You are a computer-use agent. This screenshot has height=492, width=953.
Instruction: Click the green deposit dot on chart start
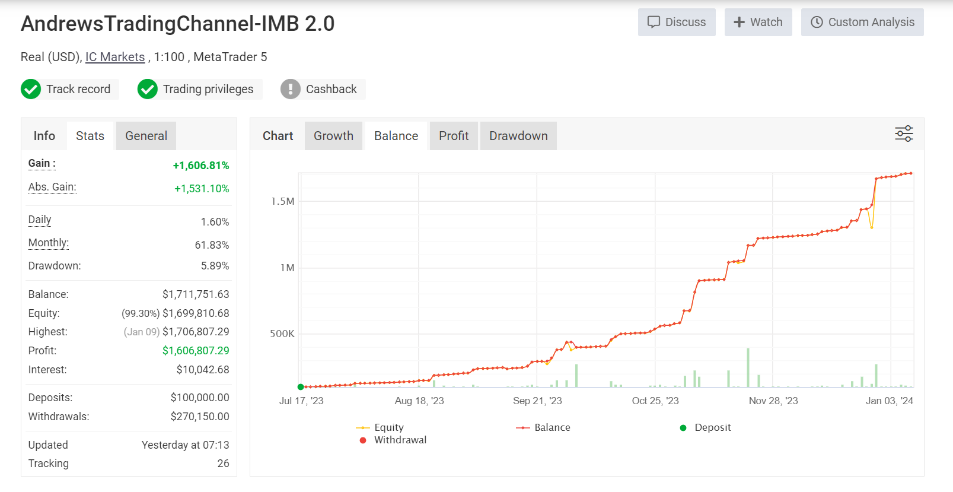tap(301, 387)
